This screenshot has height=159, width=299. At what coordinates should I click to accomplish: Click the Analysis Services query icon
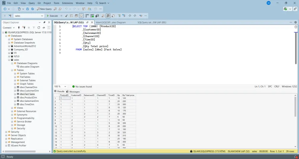(x=60, y=9)
